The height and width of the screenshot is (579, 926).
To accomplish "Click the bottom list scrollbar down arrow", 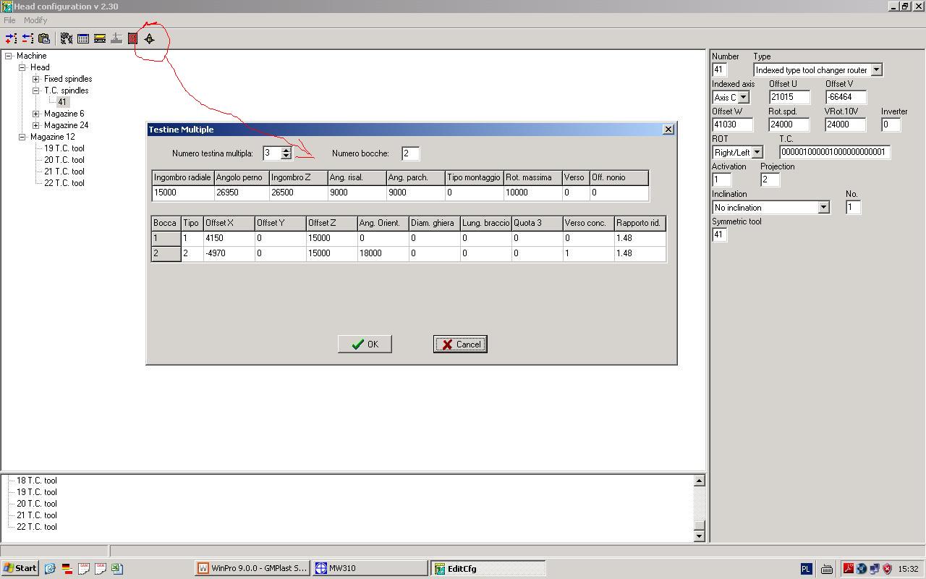I will [x=699, y=536].
